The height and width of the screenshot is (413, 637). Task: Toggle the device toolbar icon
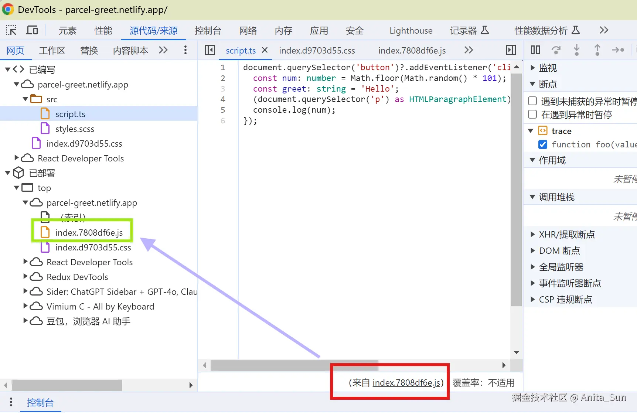coord(32,30)
